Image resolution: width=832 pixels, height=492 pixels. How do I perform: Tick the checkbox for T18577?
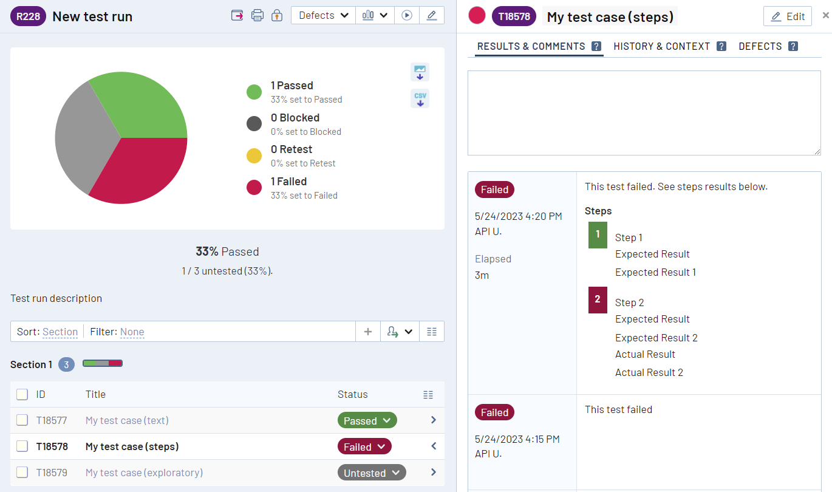point(22,420)
